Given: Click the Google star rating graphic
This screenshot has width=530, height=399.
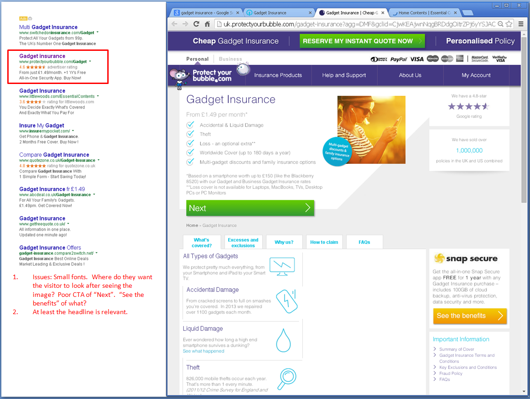Looking at the screenshot, I should [x=469, y=107].
